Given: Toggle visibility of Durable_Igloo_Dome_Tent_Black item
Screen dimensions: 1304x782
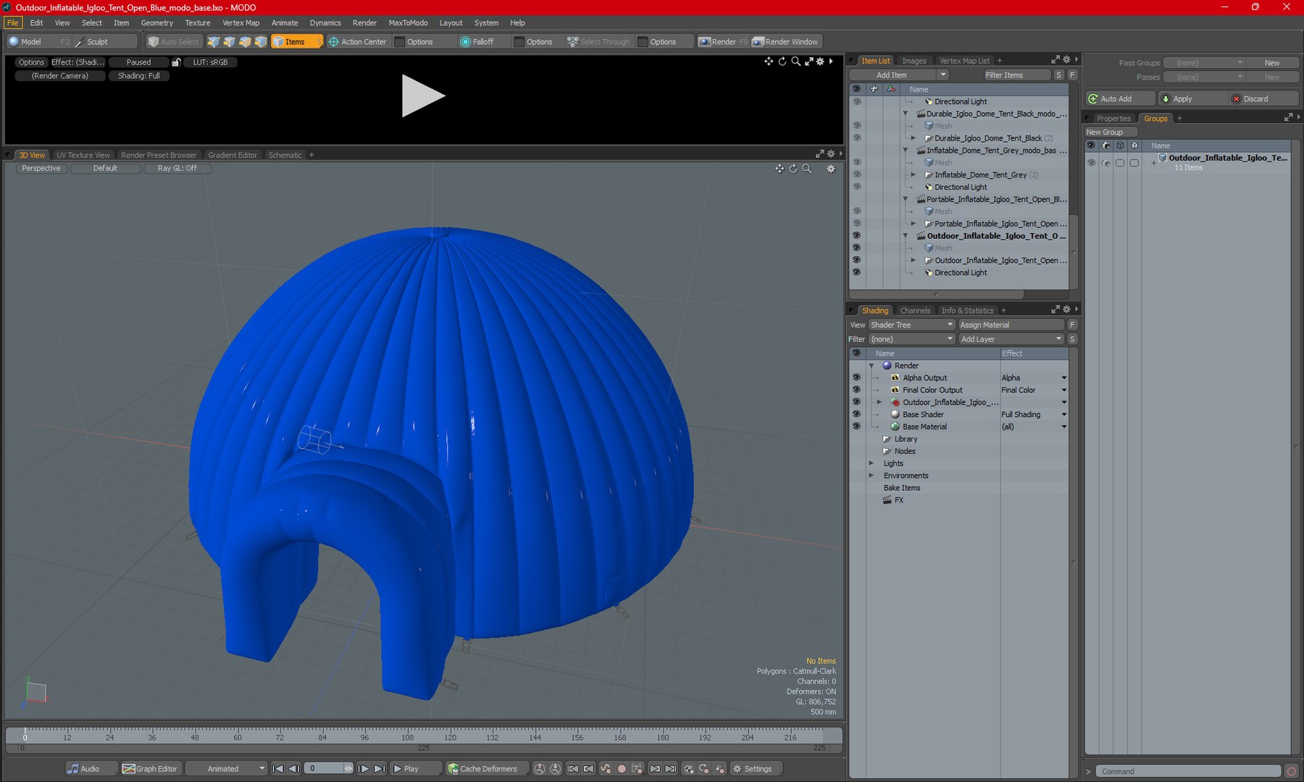Looking at the screenshot, I should point(856,138).
